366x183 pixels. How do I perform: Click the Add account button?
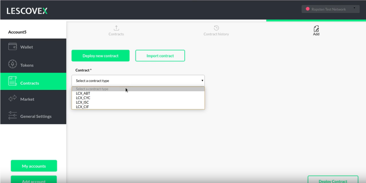coord(34,180)
